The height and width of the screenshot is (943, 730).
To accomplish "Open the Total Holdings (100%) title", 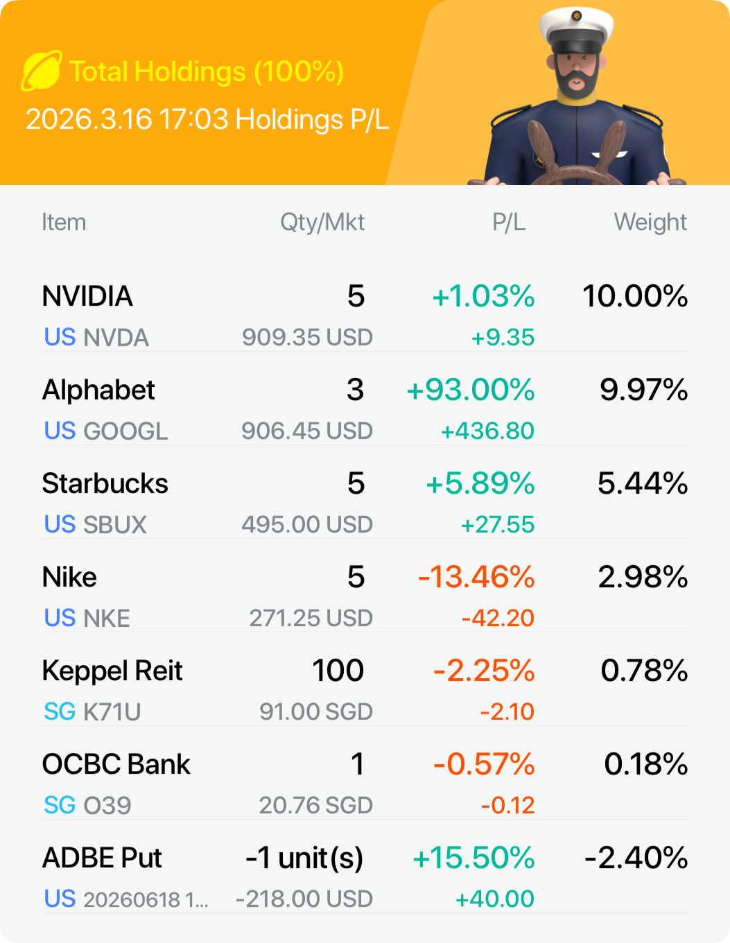I will click(x=207, y=71).
